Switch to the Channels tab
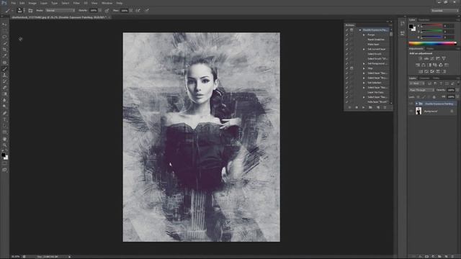This screenshot has width=461, height=259. (424, 78)
